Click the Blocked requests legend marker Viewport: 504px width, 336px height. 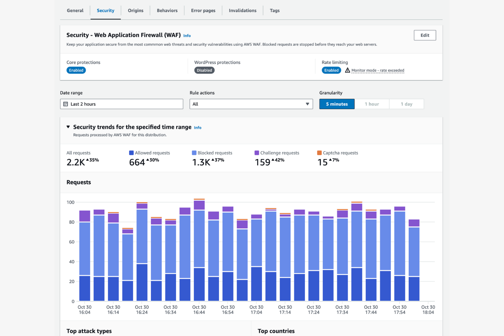coord(194,153)
